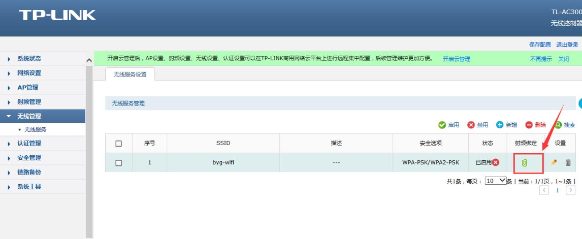Click the SSID column header
Viewport: 582px width, 239px height.
coord(223,143)
